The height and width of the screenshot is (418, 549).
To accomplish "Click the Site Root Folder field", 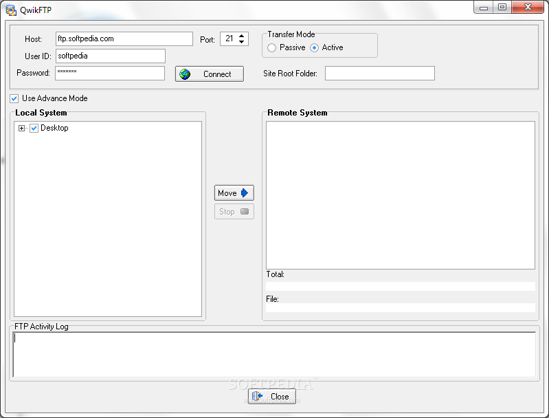I will tap(380, 74).
